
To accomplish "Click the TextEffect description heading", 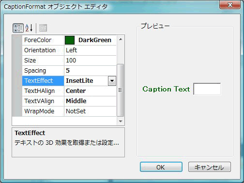I will pyautogui.click(x=30, y=133).
